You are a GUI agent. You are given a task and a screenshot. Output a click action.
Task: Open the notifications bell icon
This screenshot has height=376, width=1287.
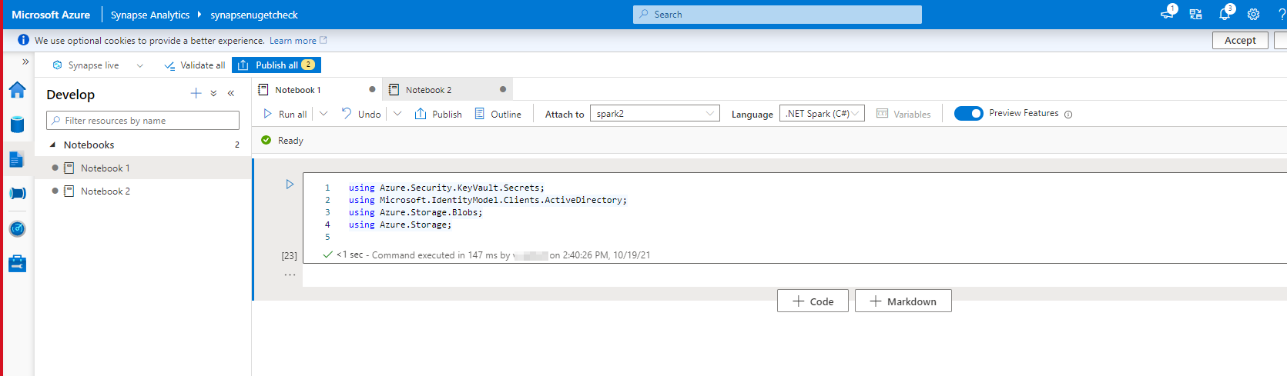(x=1225, y=14)
